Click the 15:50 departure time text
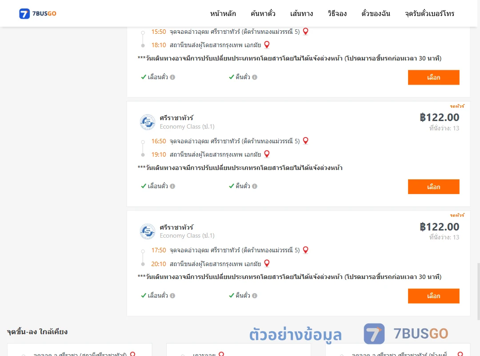 pyautogui.click(x=159, y=32)
